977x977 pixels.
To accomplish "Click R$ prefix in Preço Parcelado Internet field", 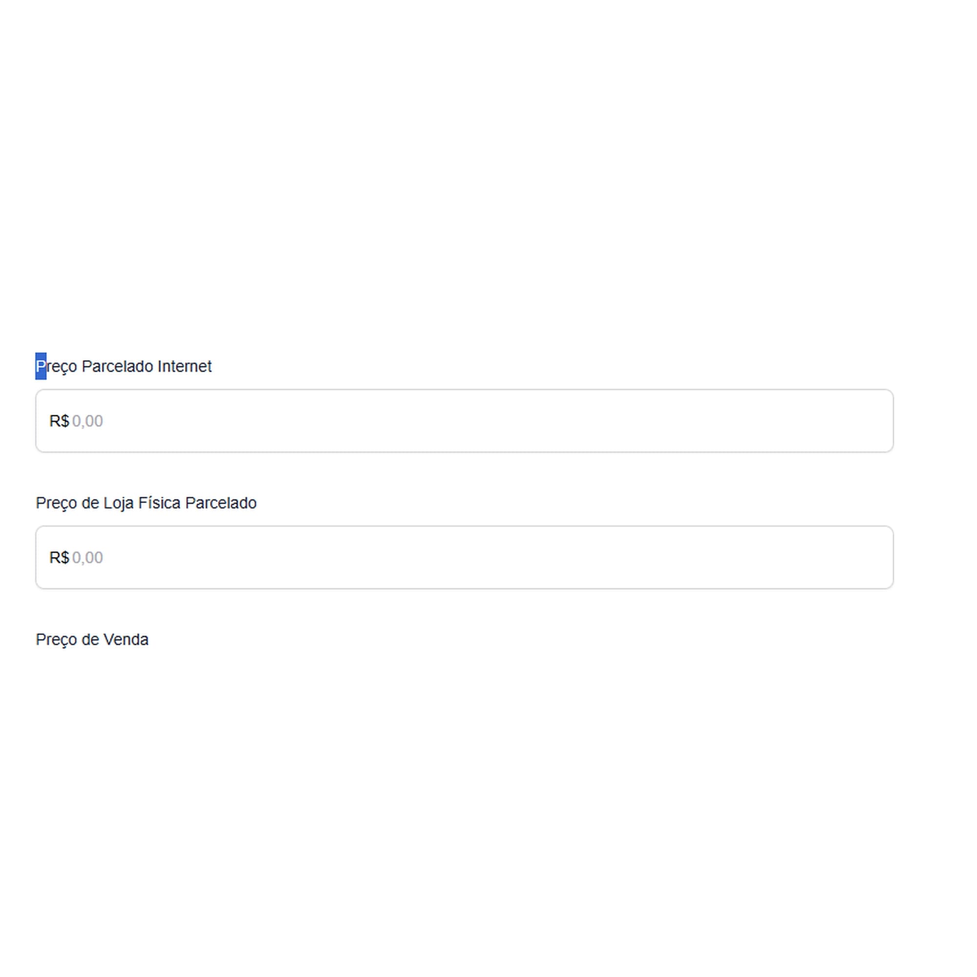I will tap(59, 421).
